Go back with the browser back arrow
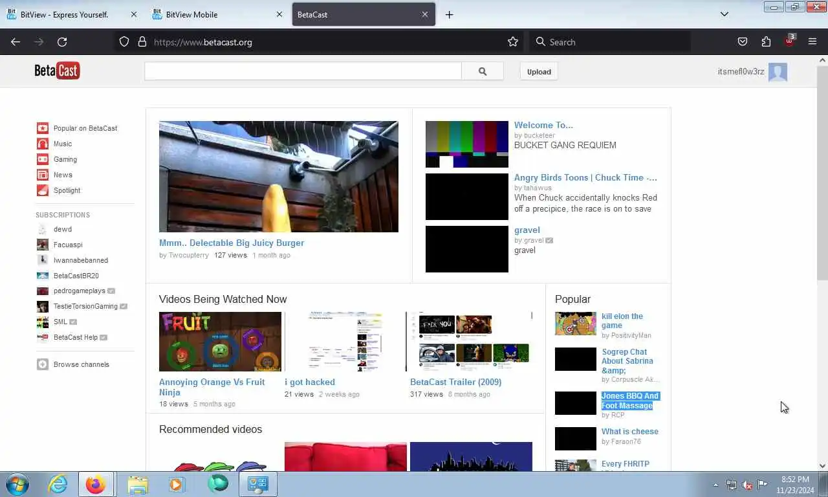Screen dimensions: 828x497 [x=16, y=42]
